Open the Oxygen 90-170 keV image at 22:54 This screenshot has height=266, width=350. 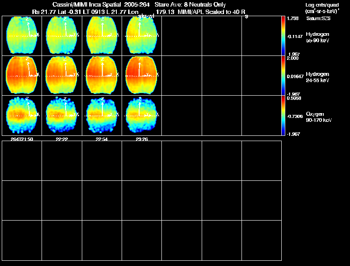[x=102, y=115]
